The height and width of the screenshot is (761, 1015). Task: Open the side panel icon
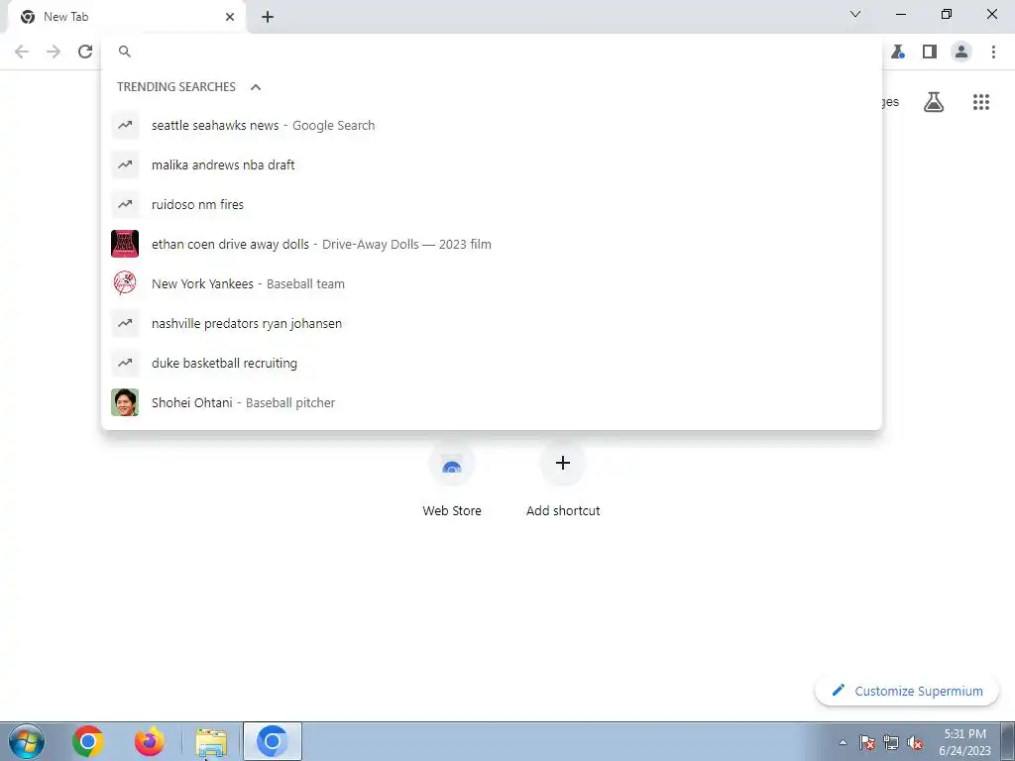(x=930, y=52)
